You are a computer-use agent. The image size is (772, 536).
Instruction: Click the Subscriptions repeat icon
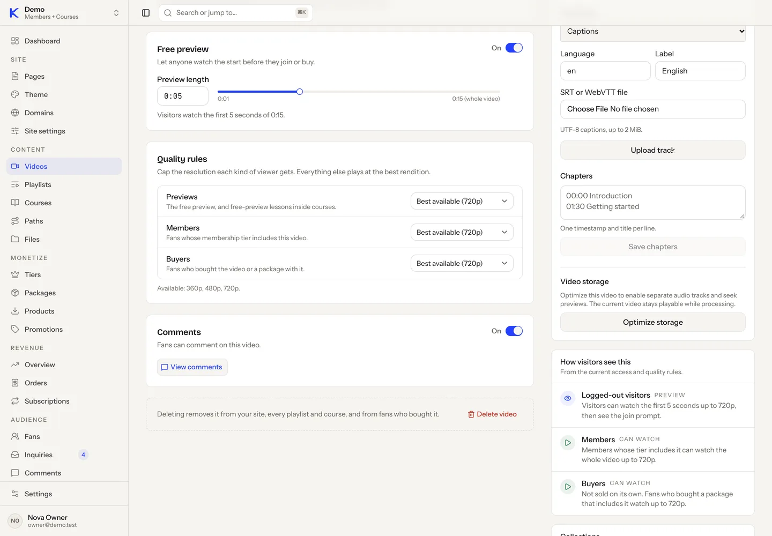(x=15, y=401)
